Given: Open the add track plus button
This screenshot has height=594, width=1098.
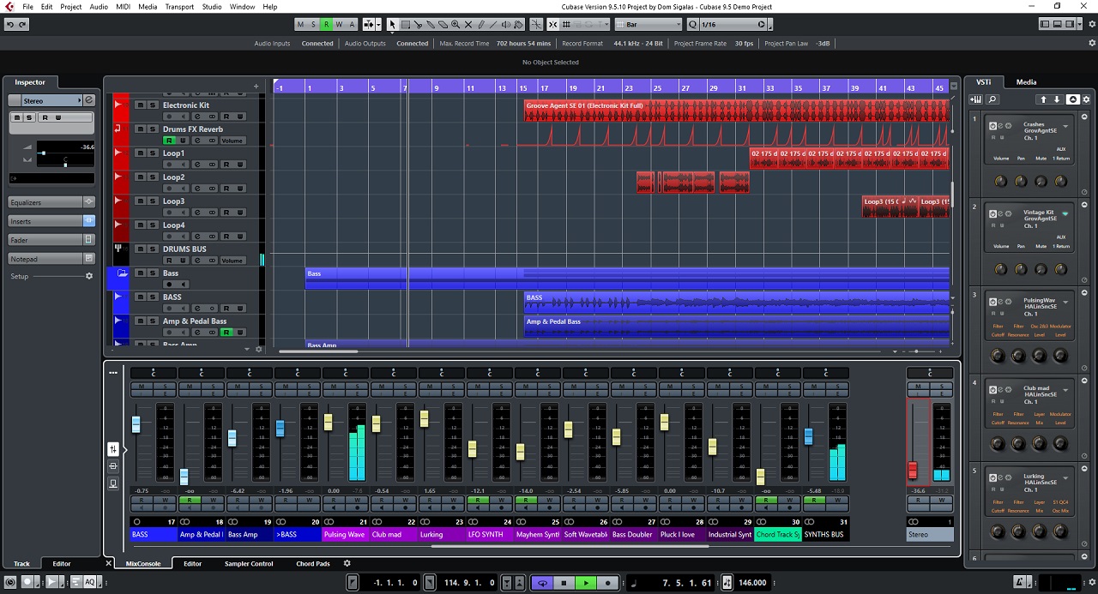Looking at the screenshot, I should [256, 86].
